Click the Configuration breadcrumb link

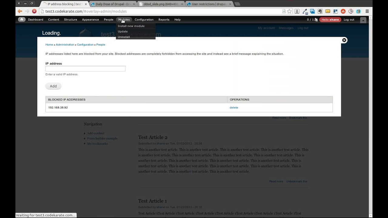[85, 45]
